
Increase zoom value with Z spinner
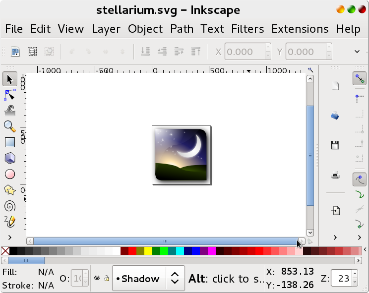[355, 274]
